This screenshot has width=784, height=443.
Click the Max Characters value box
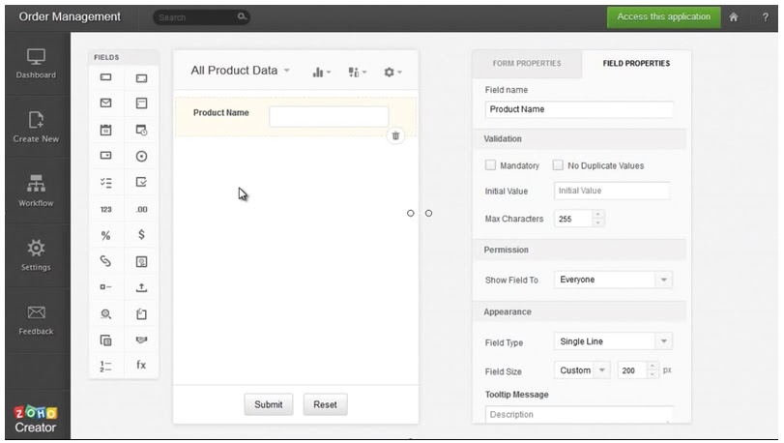[x=573, y=219]
